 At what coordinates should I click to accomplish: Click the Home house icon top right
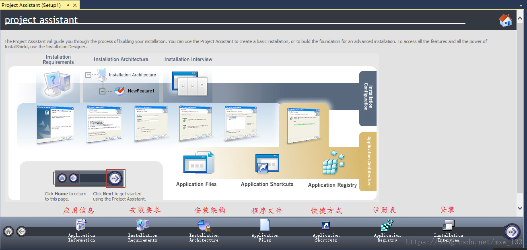coord(505,20)
